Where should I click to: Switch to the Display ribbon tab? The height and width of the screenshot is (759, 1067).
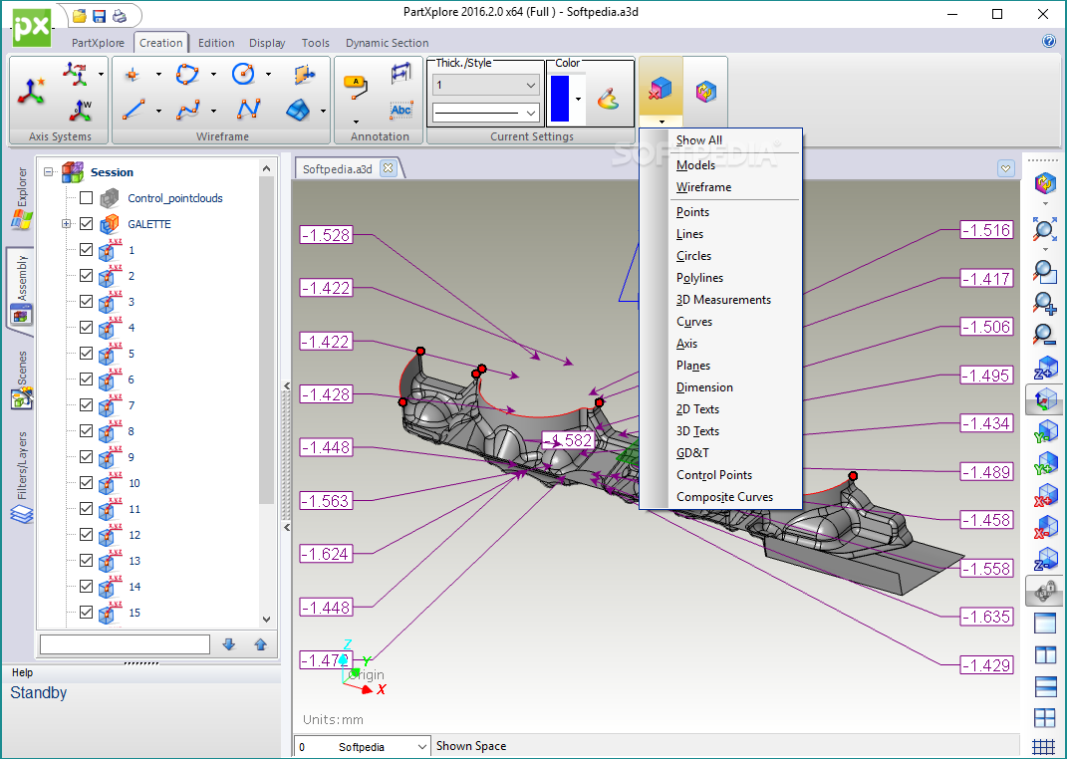coord(267,43)
